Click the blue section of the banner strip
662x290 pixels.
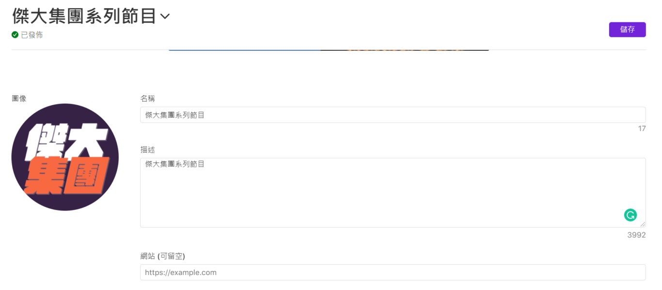click(244, 50)
